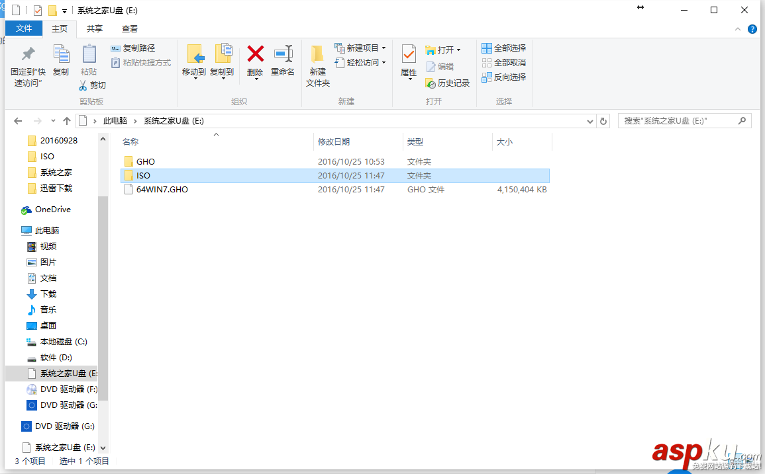The height and width of the screenshot is (474, 765).
Task: Click the search box for U盘 (E:)
Action: coord(684,121)
